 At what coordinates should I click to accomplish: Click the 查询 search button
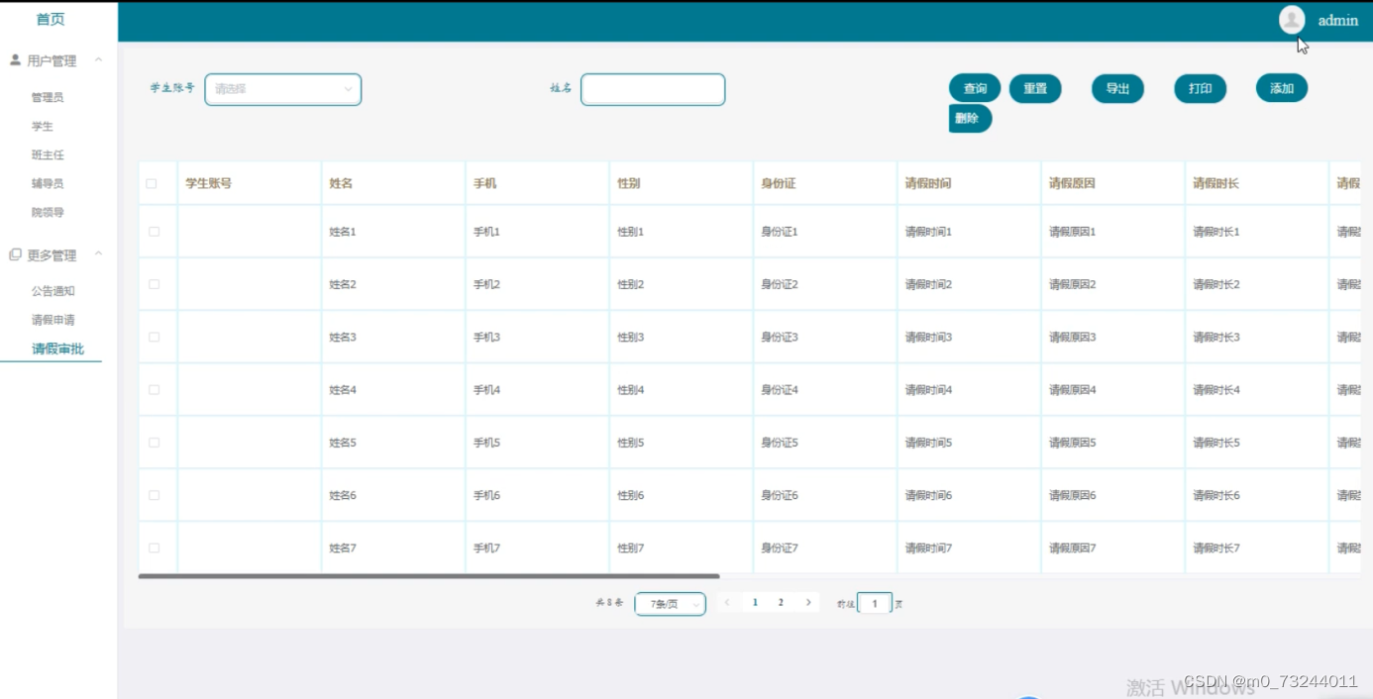click(975, 88)
